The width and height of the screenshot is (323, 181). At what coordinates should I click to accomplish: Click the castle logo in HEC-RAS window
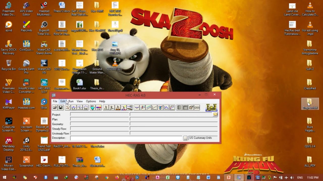[211, 107]
